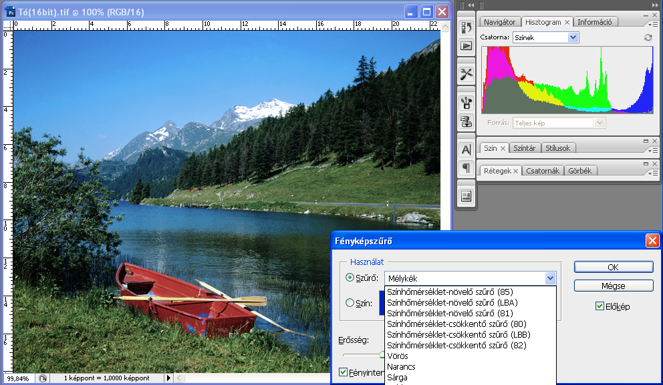Switch to the Csatornák tab

[543, 171]
